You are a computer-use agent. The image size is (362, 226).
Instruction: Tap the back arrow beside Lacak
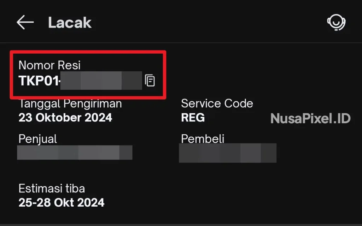pos(25,23)
